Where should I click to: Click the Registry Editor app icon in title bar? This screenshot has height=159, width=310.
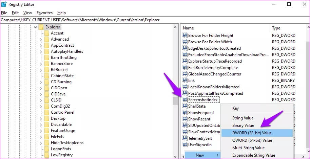point(4,4)
